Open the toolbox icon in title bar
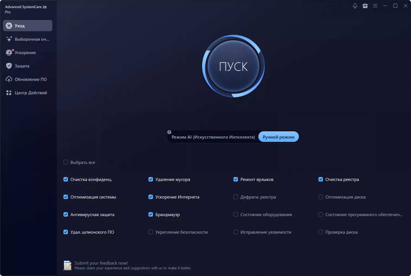 (365, 6)
